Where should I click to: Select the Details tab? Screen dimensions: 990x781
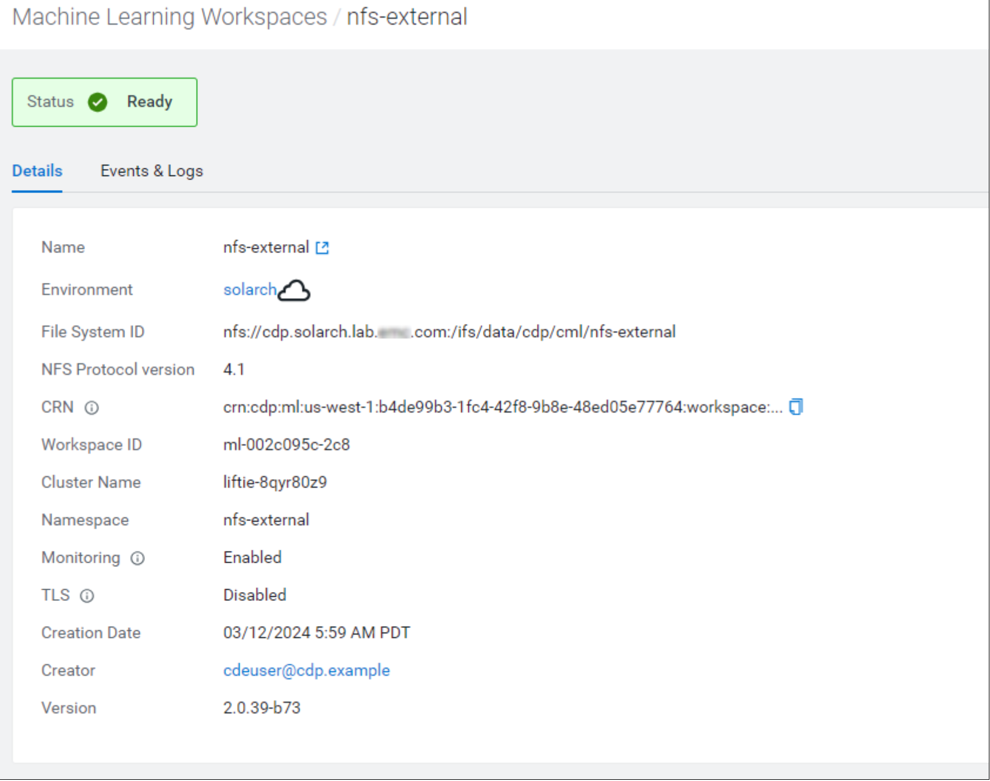(x=37, y=171)
